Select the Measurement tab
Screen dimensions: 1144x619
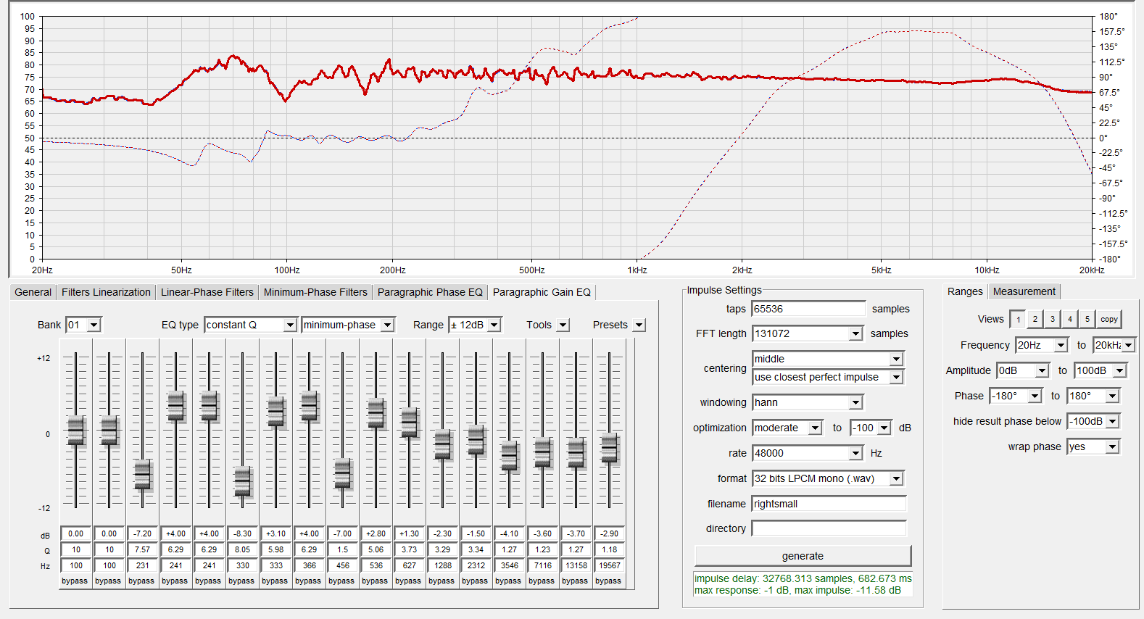coord(1024,291)
